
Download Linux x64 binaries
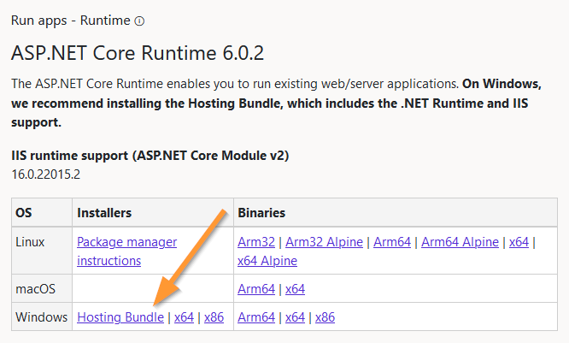coord(519,242)
